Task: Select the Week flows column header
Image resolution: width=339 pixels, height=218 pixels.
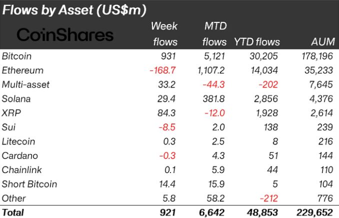Action: tap(164, 34)
